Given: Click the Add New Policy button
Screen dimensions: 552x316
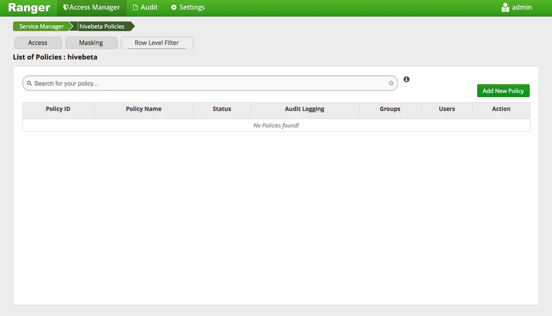Looking at the screenshot, I should pyautogui.click(x=503, y=91).
